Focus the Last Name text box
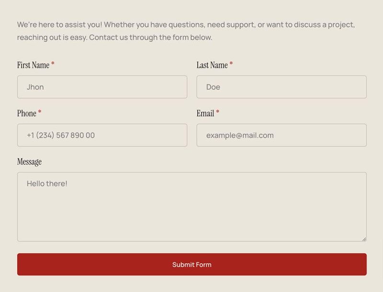383x292 pixels. pos(282,87)
